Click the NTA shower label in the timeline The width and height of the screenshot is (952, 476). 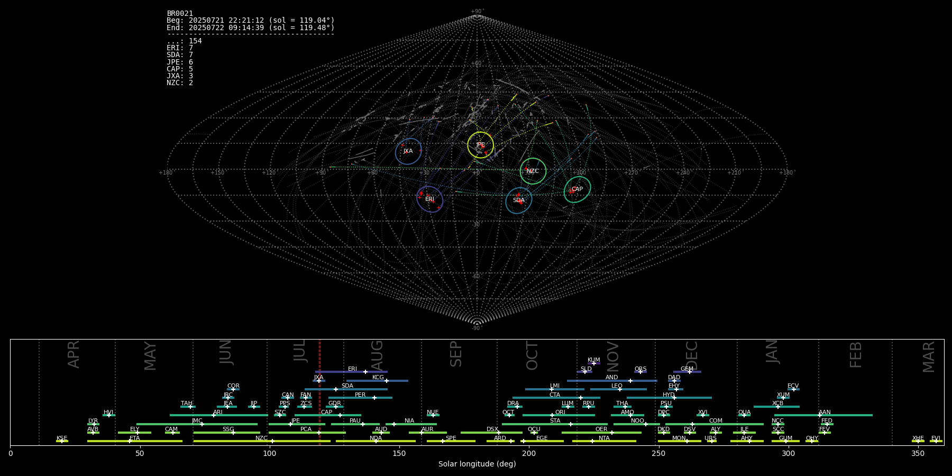(x=604, y=438)
